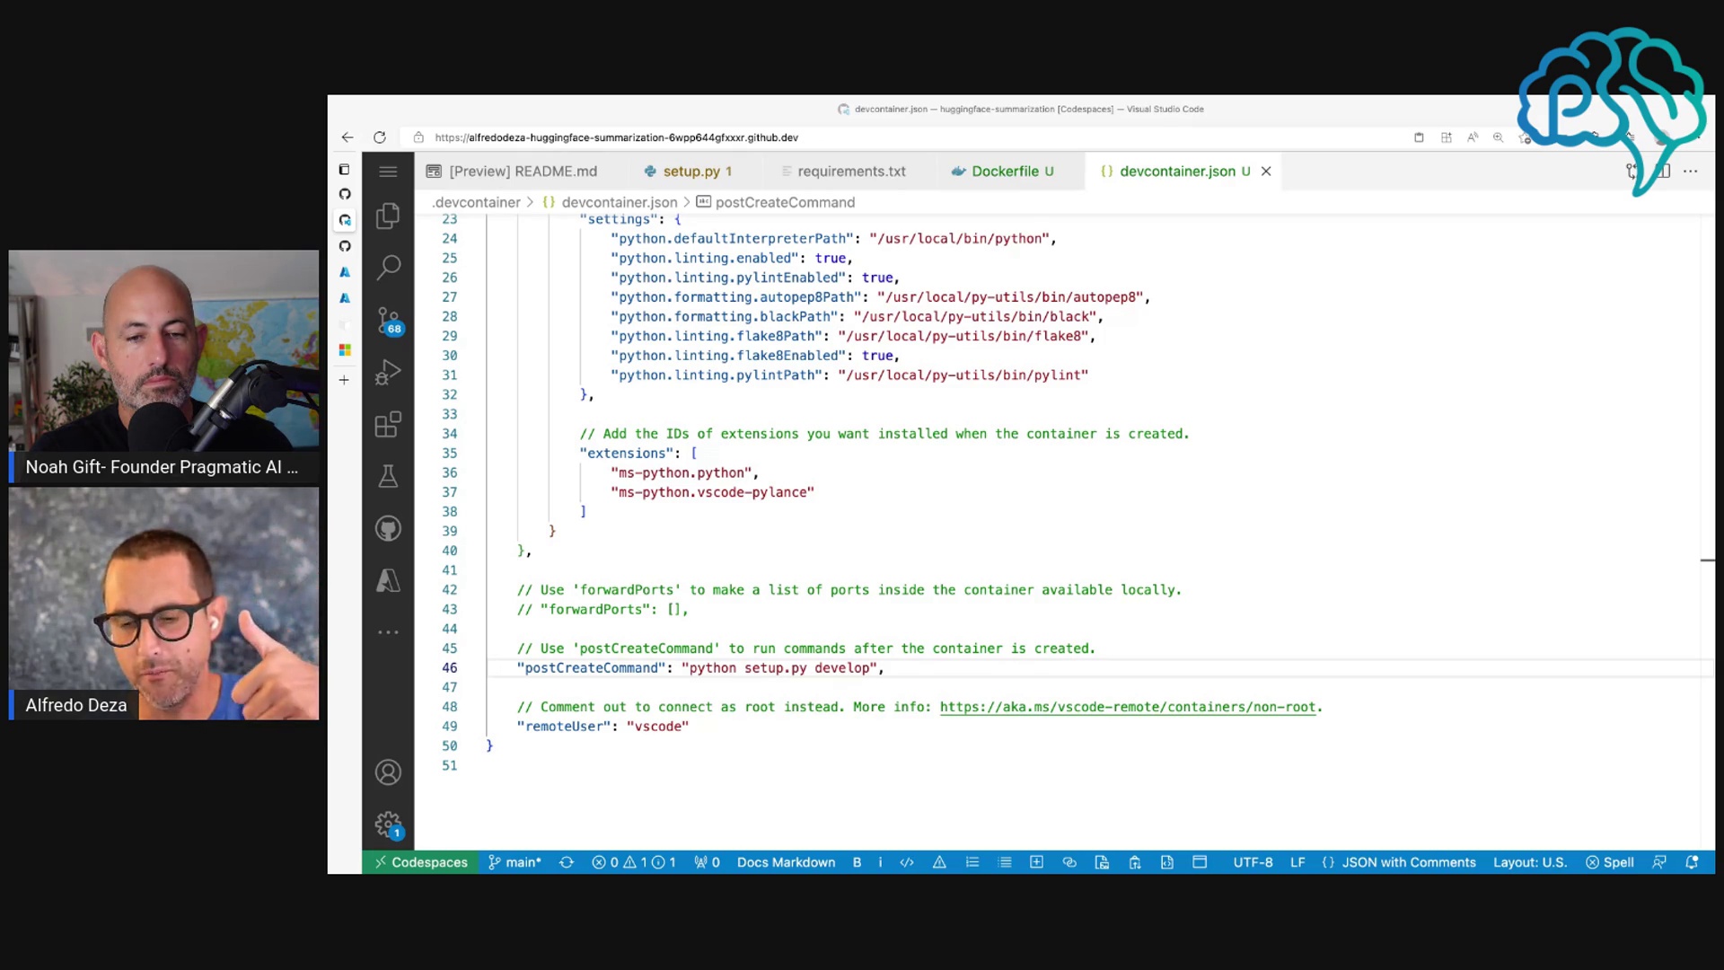This screenshot has height=970, width=1724.
Task: Toggle bold markdown button in status bar
Action: tap(857, 862)
